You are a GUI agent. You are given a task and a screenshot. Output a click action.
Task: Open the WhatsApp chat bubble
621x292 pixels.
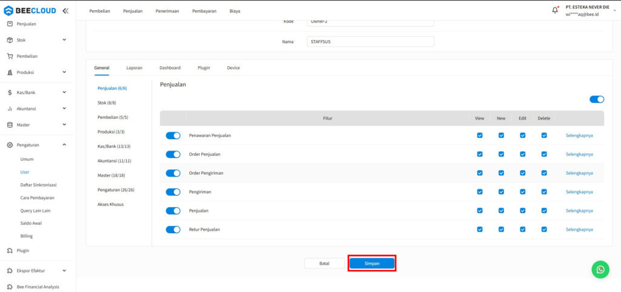[600, 270]
